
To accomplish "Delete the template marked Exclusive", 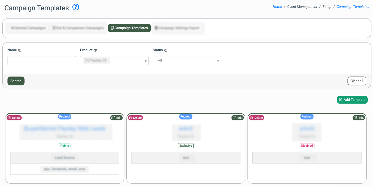I will pos(135,118).
